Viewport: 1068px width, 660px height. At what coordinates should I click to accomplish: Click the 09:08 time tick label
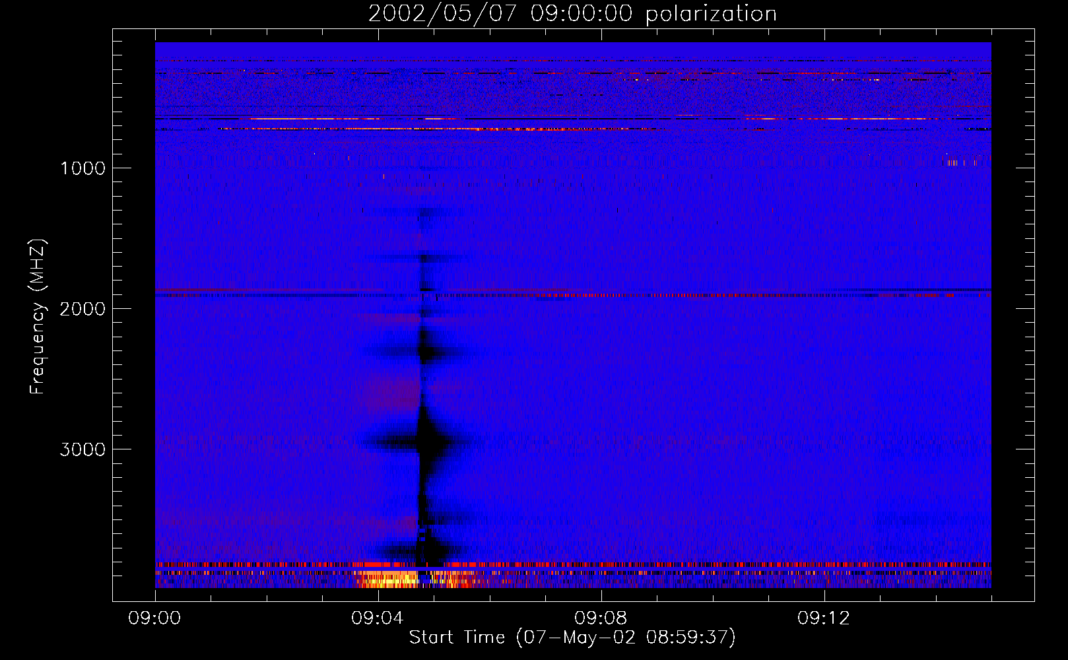coord(601,618)
